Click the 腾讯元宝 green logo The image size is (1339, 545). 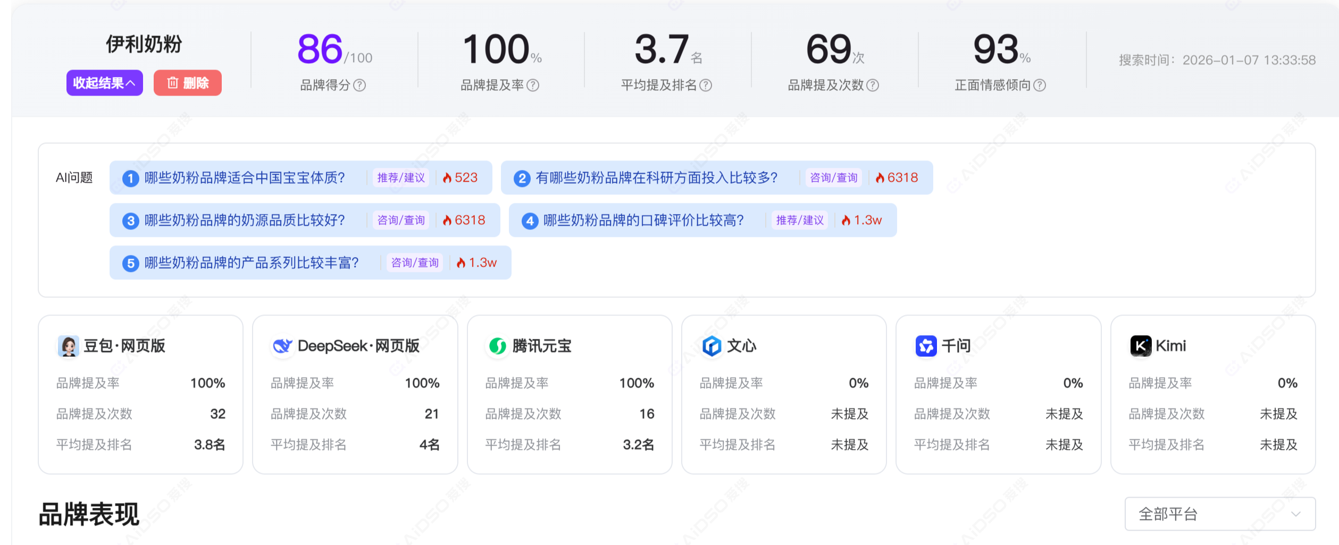click(497, 346)
